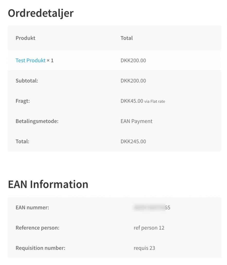
Task: Select the requis 23 requisition value
Action: pos(144,248)
